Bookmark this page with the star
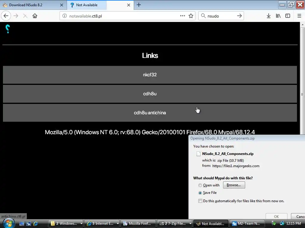Image resolution: width=305 pixels, height=228 pixels. (x=191, y=16)
